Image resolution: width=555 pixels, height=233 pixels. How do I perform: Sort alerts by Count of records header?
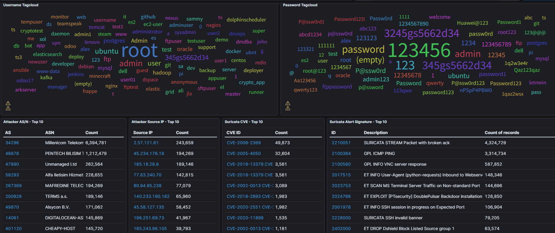502,133
